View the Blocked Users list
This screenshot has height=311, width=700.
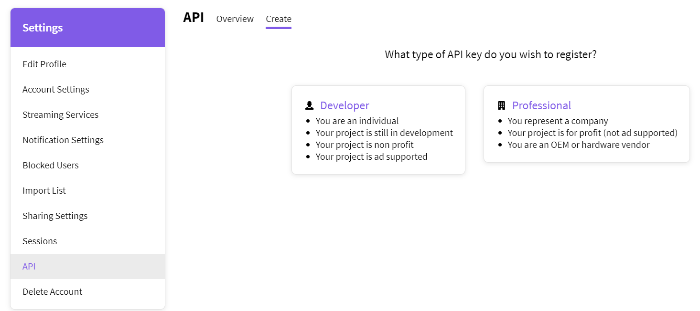(51, 165)
